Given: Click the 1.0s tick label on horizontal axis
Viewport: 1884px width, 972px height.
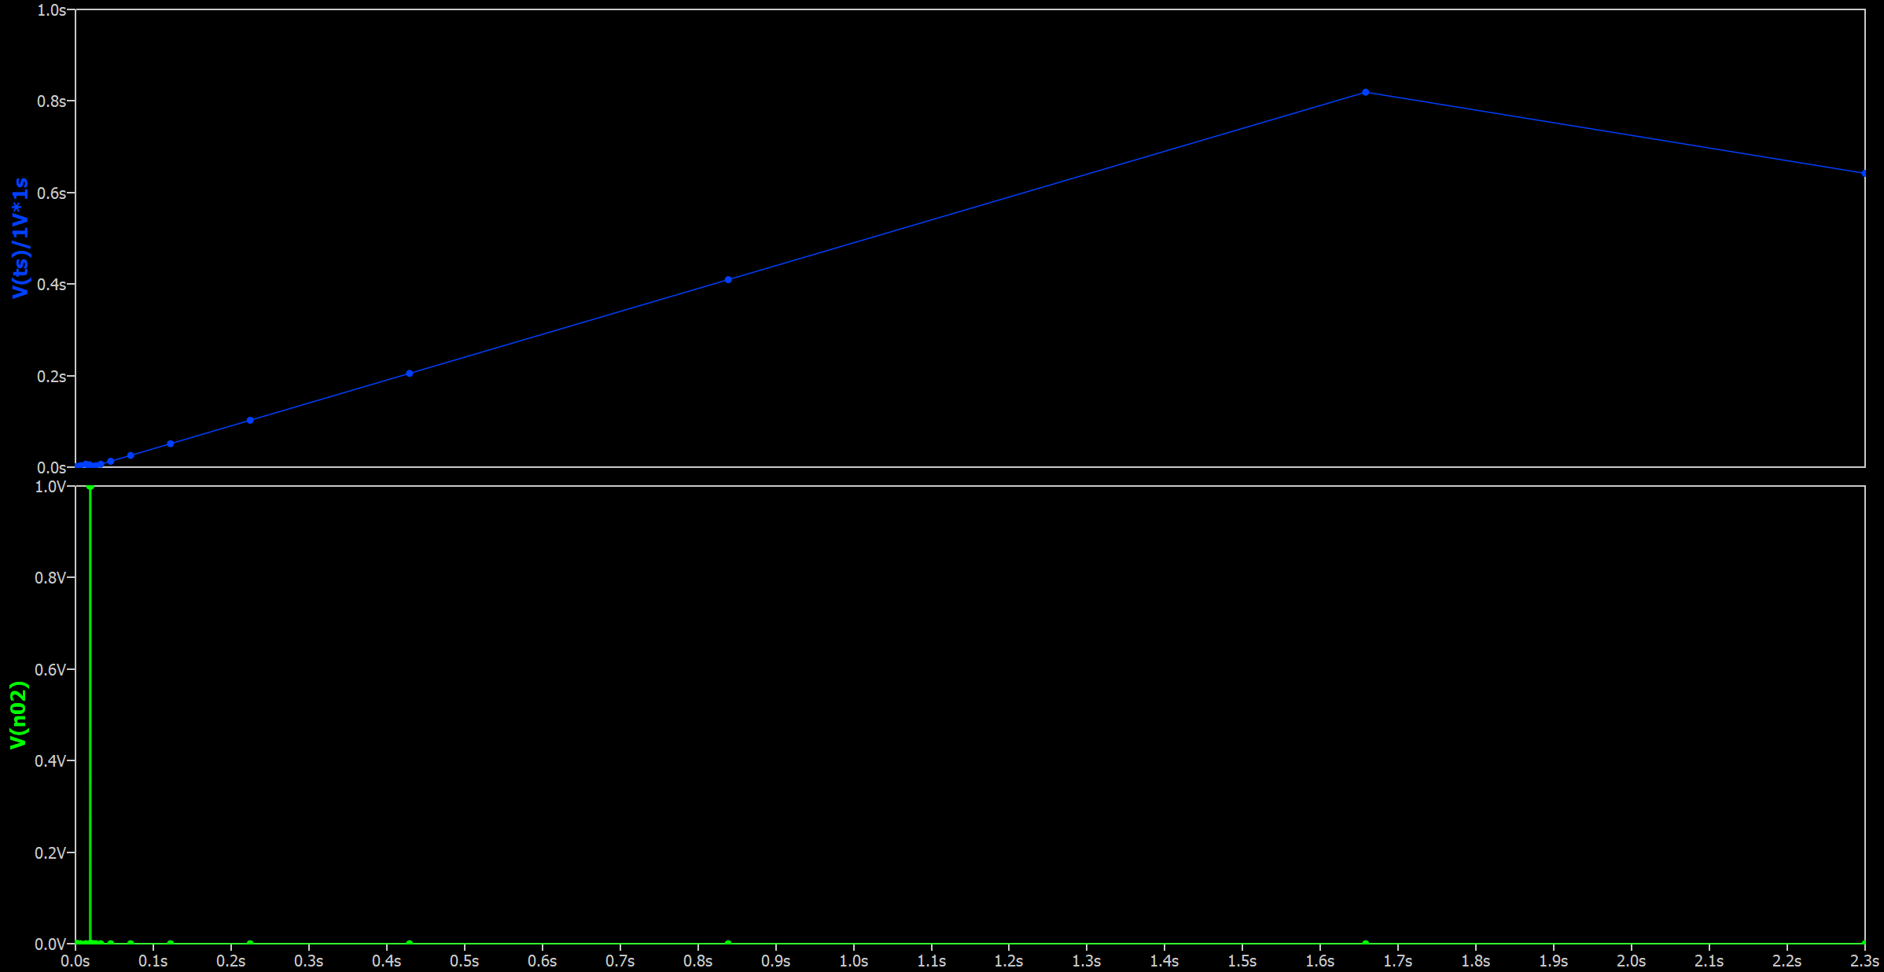Looking at the screenshot, I should coord(853,961).
